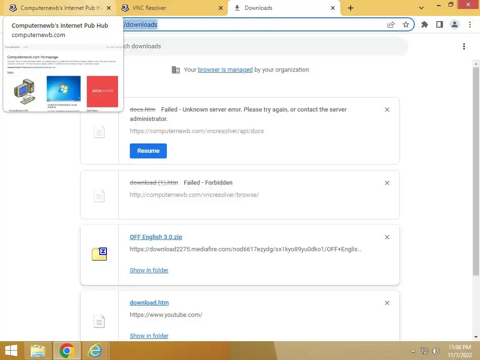Open the downloads page more actions menu
This screenshot has width=480, height=360.
click(464, 46)
